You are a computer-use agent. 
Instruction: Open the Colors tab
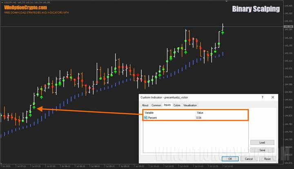tap(177, 105)
